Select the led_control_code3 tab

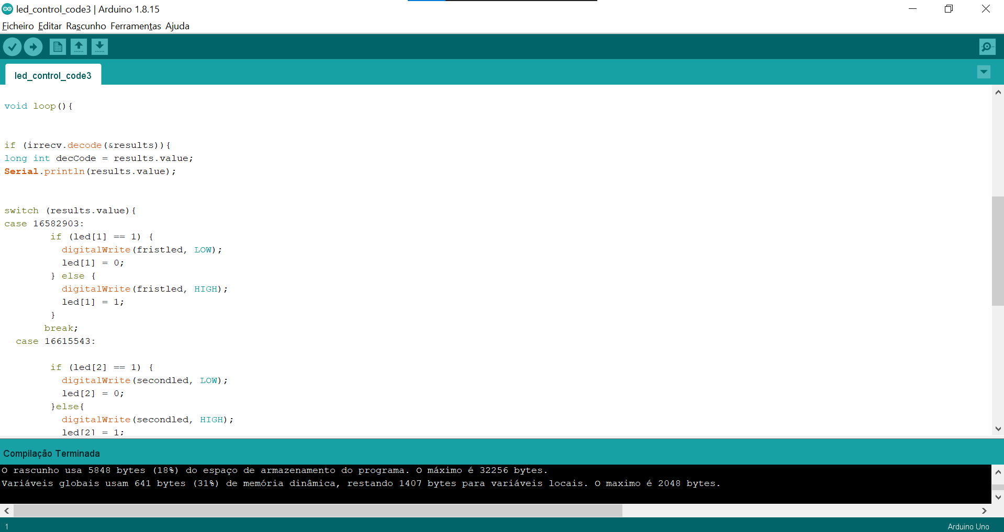[53, 75]
